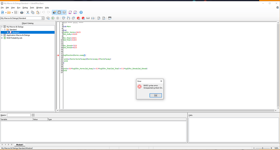Click the zoom out minus button

tap(254, 148)
